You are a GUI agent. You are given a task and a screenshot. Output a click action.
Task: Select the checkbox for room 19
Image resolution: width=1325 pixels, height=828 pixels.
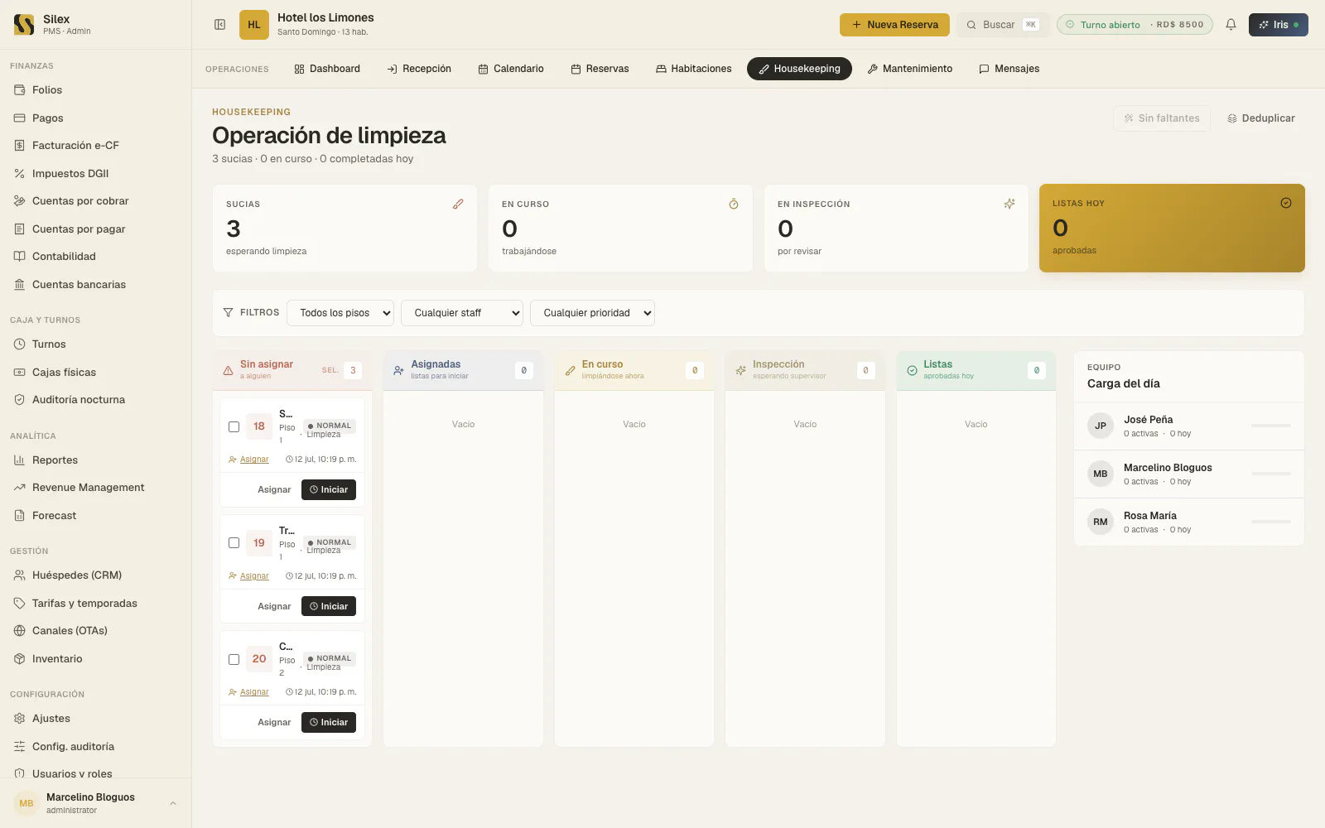tap(234, 543)
